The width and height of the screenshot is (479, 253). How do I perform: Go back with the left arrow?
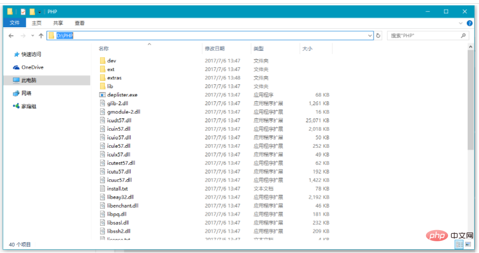point(11,36)
